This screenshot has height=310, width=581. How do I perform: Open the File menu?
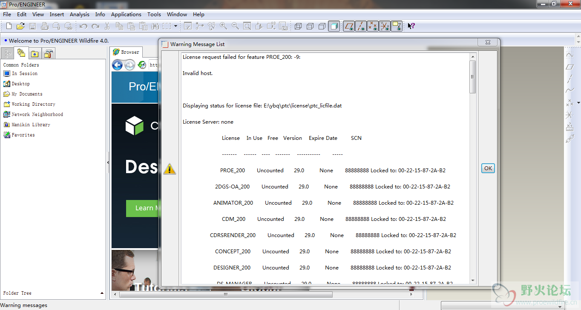[7, 14]
